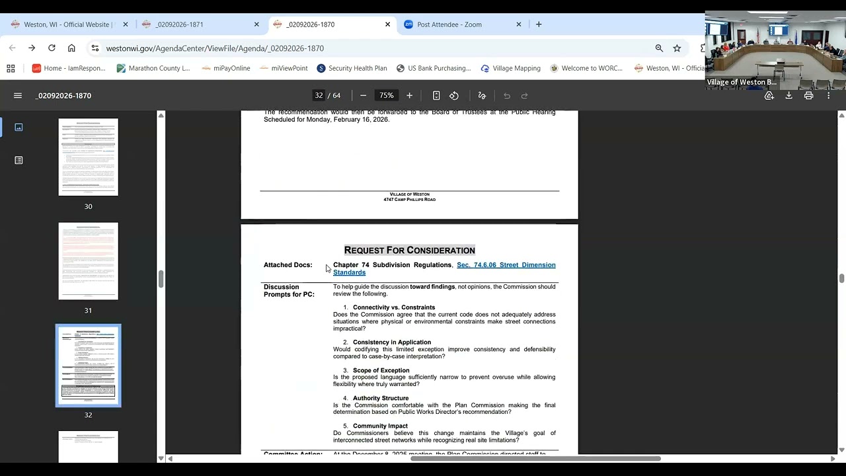The image size is (846, 476).
Task: Select page 32 thumbnail
Action: click(x=89, y=366)
